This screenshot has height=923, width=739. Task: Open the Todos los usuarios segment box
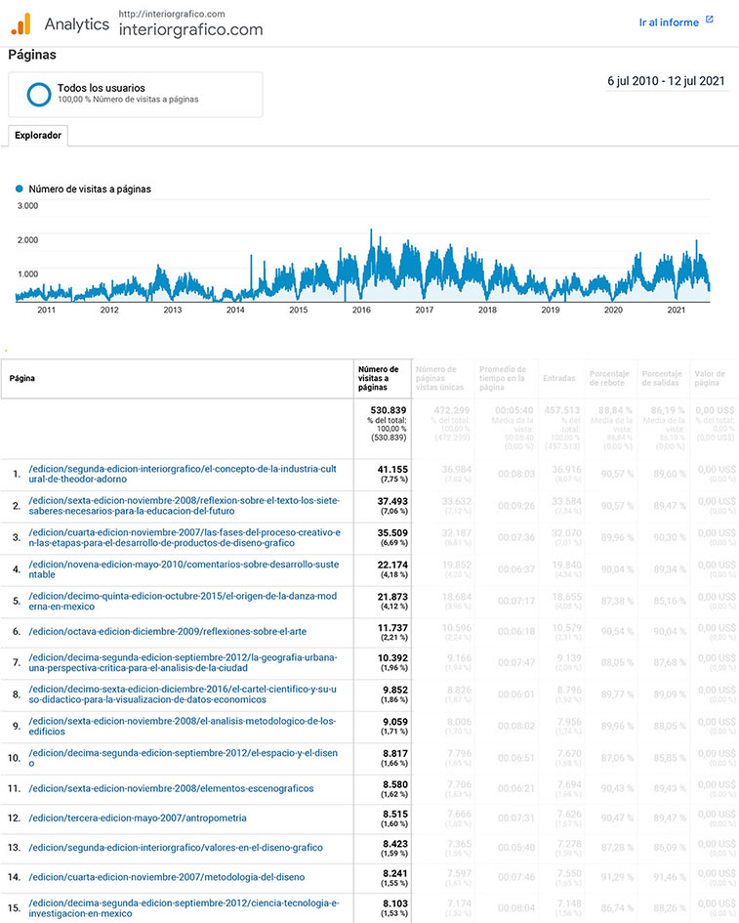[135, 94]
